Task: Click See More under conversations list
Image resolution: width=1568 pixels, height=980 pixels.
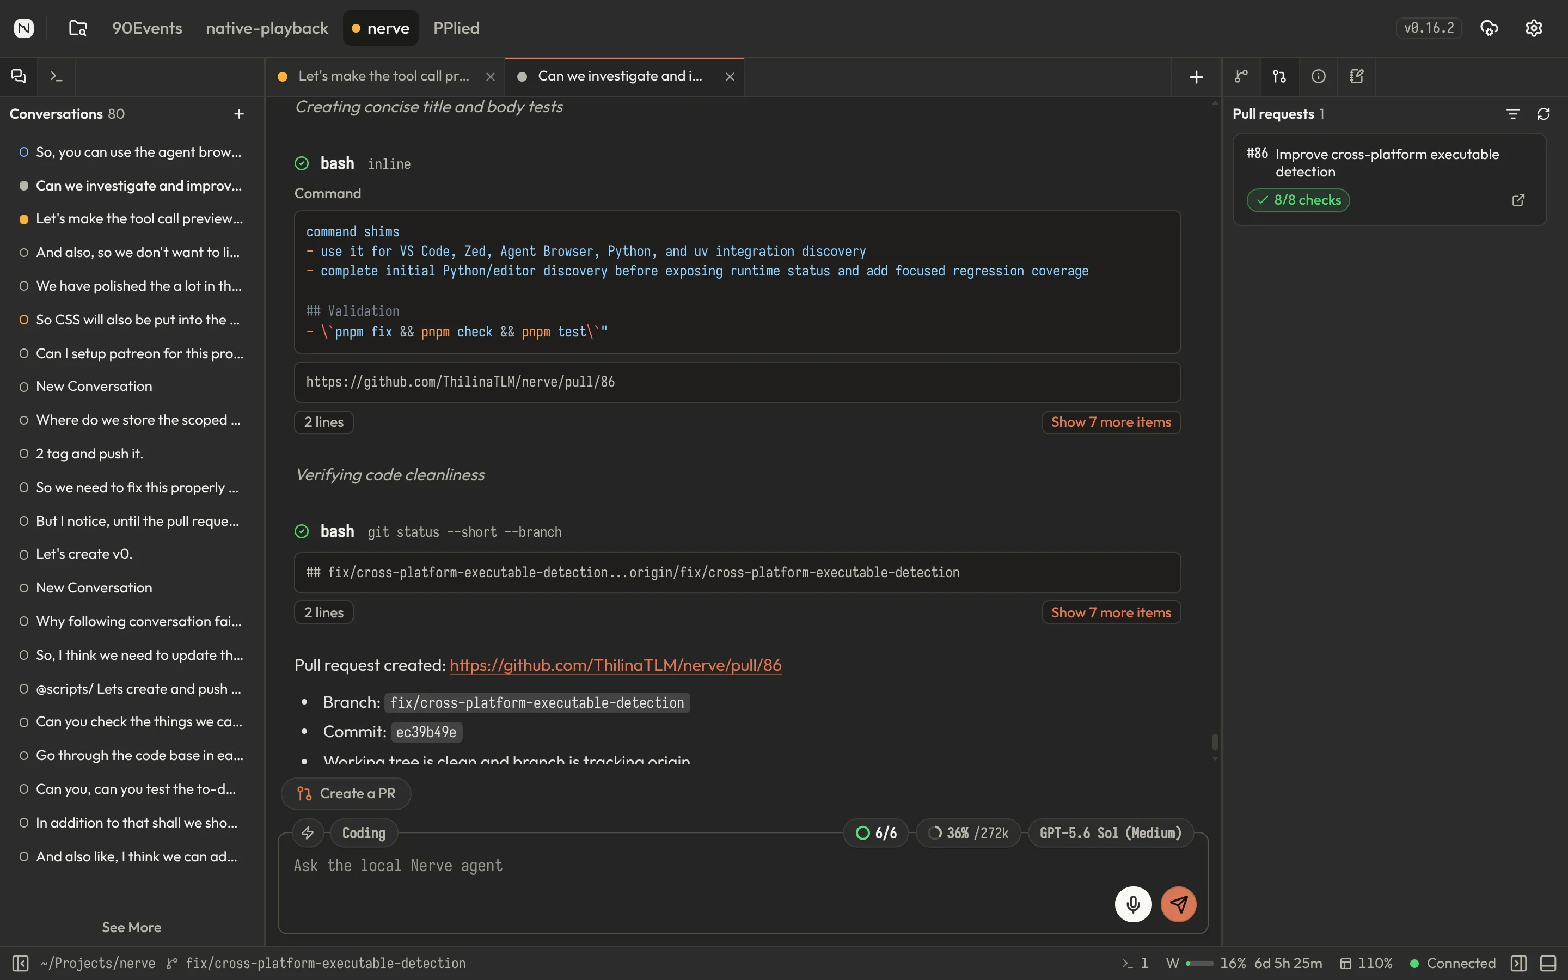Action: [x=132, y=928]
